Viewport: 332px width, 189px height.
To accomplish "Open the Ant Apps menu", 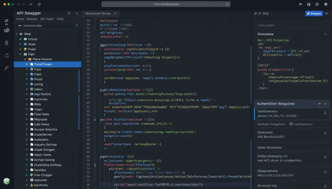I will coord(47,19).
